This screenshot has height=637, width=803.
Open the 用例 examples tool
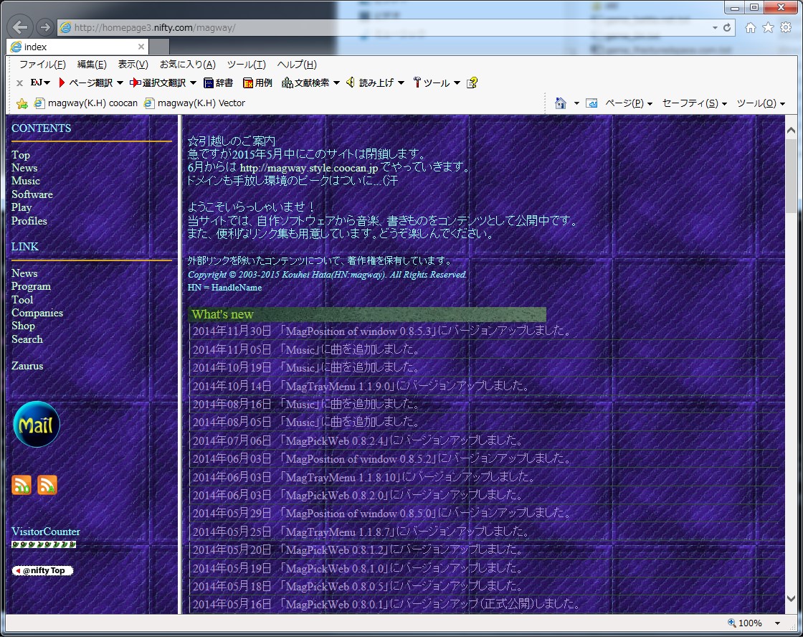[257, 82]
